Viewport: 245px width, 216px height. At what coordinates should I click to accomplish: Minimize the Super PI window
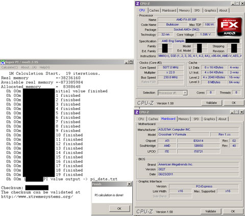[127, 62]
